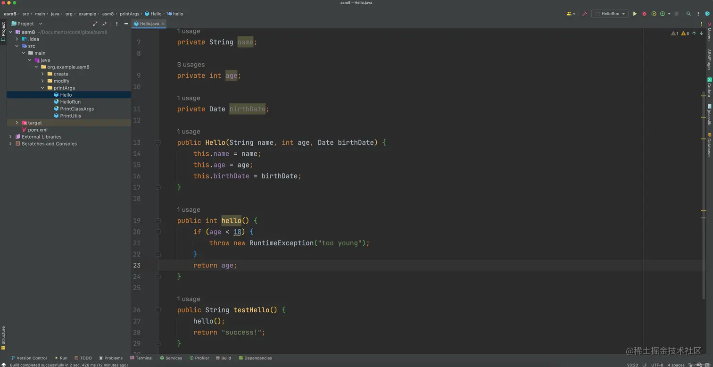Expand the create package
Viewport: 713px width, 367px height.
tap(42, 74)
